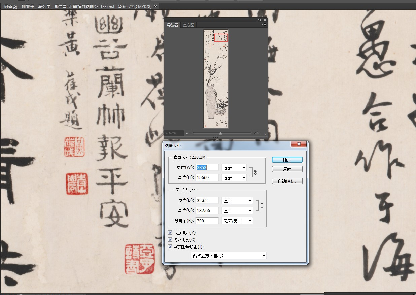Open pixel width unit dropdown
The height and width of the screenshot is (295, 416).
click(234, 167)
